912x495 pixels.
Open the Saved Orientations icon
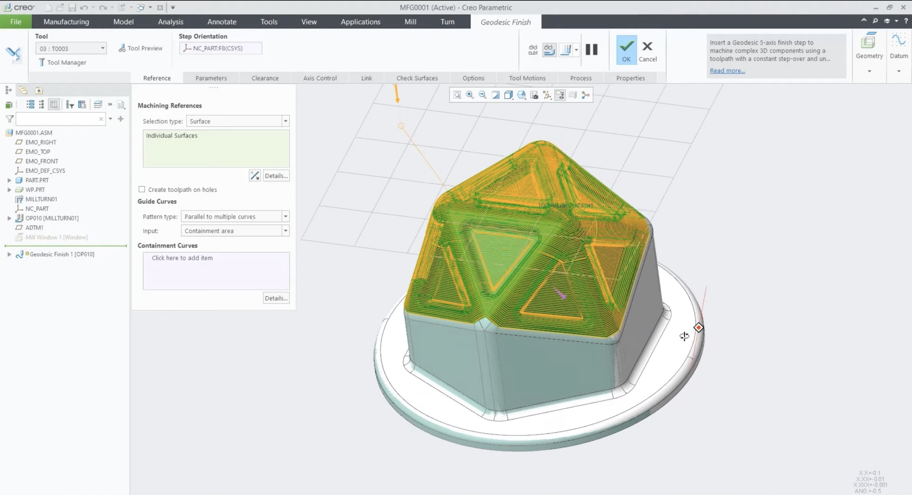pyautogui.click(x=522, y=95)
